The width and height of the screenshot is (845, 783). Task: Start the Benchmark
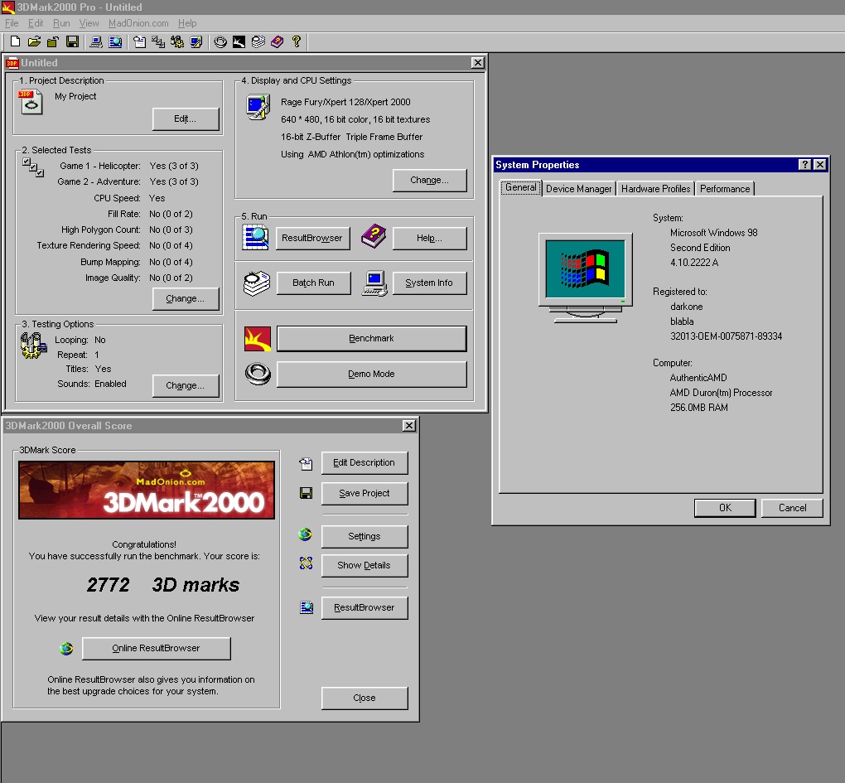(372, 338)
